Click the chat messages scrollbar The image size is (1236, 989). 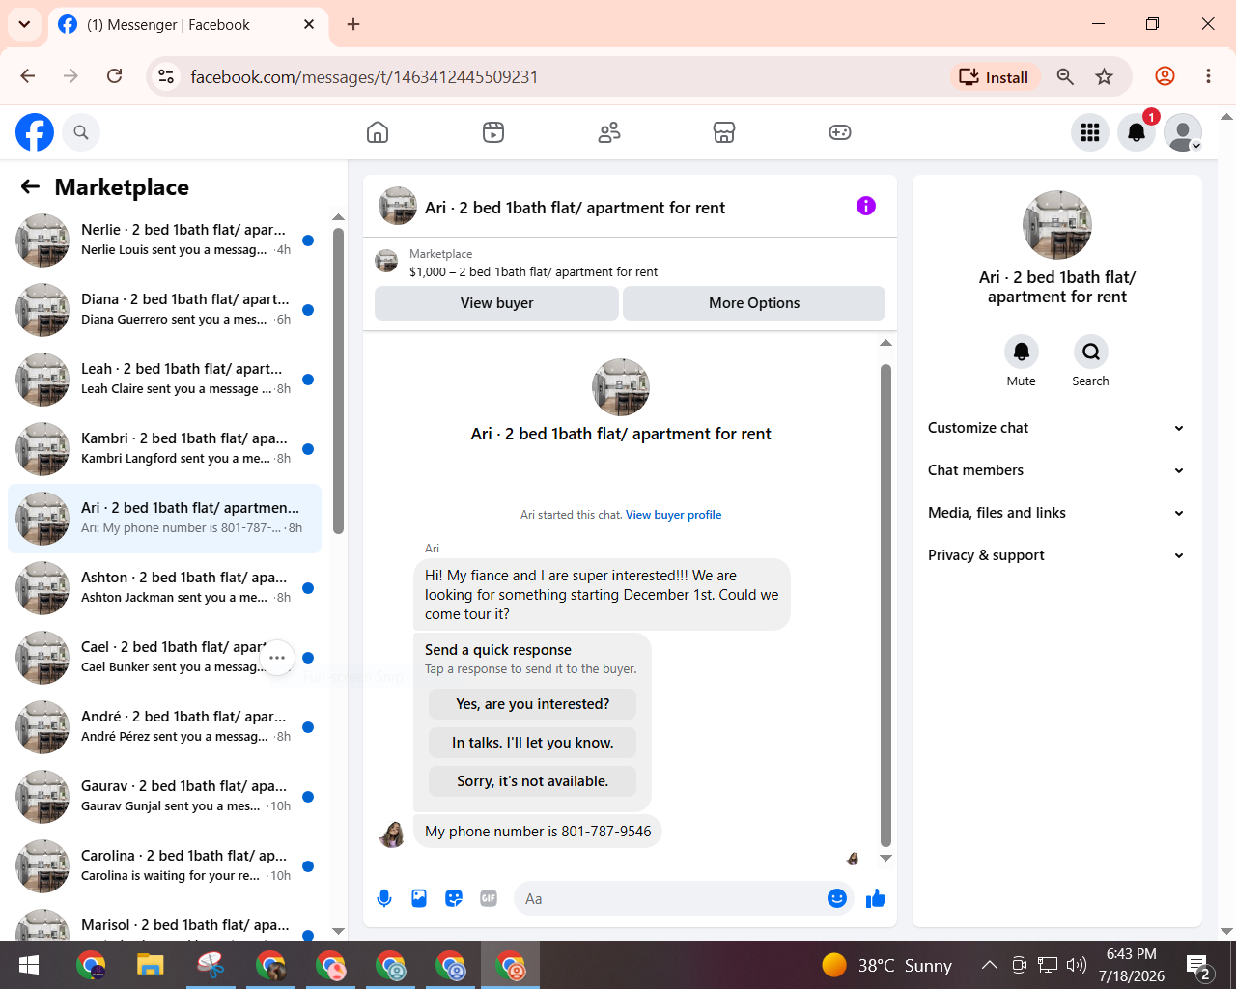pos(885,605)
